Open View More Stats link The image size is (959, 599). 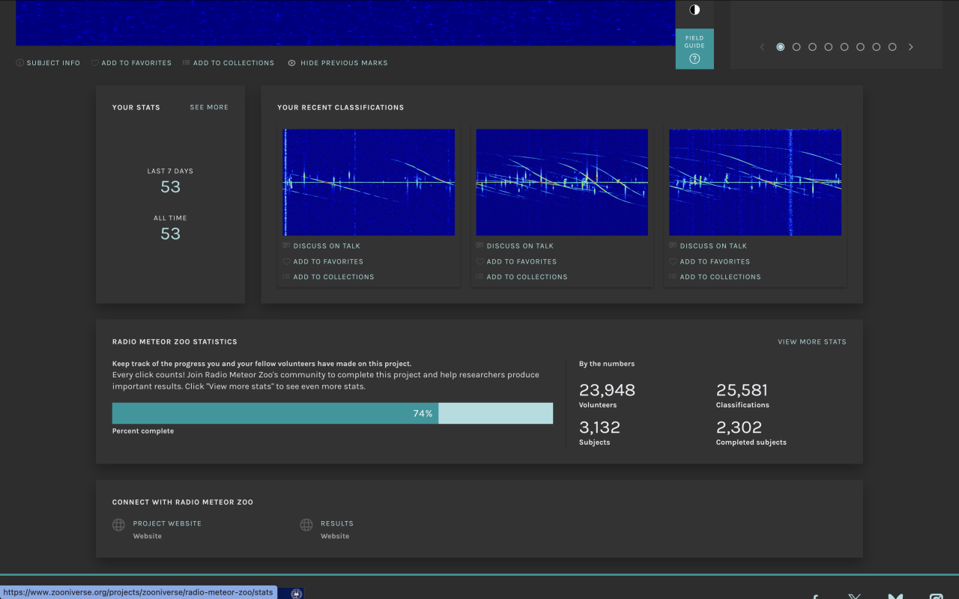tap(811, 341)
